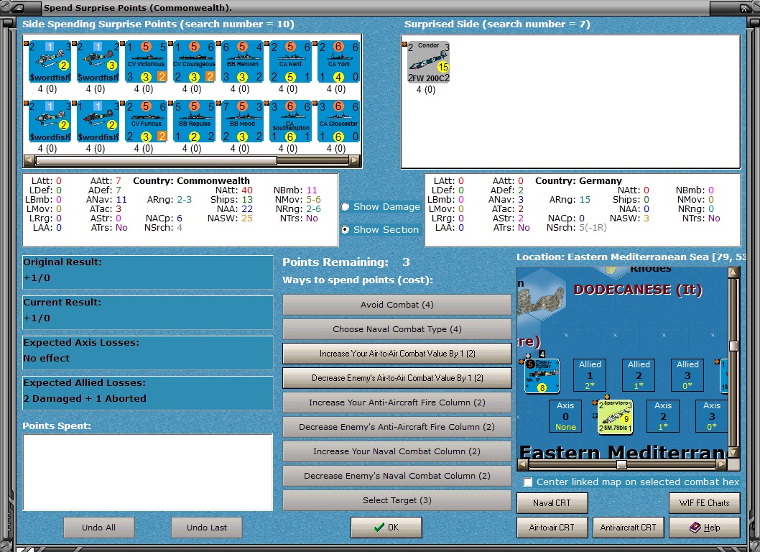This screenshot has height=552, width=760.
Task: Click the Avoid Combat (4) button
Action: click(397, 305)
